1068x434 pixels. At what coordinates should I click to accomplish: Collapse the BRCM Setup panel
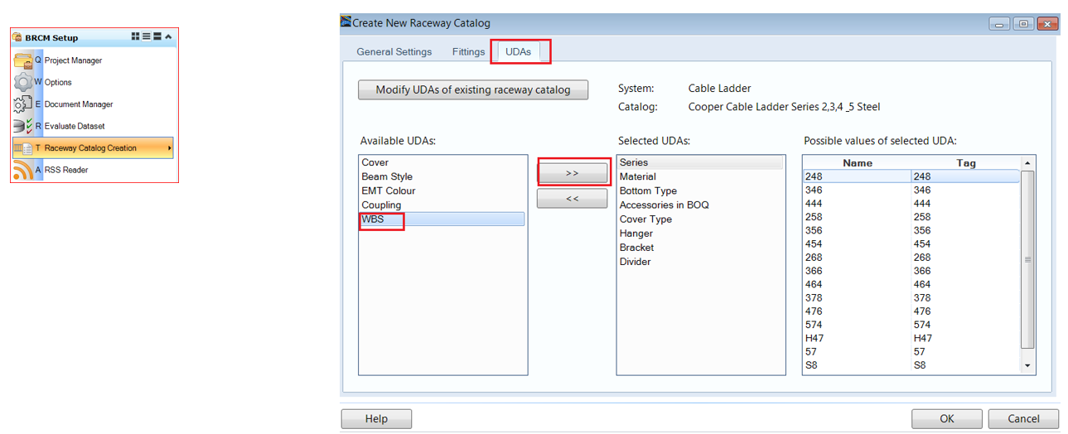(x=168, y=36)
